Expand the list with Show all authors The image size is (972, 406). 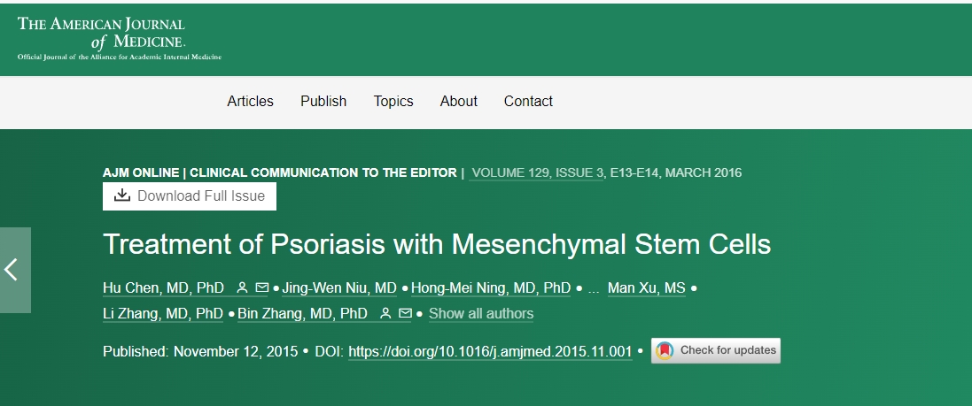[481, 314]
